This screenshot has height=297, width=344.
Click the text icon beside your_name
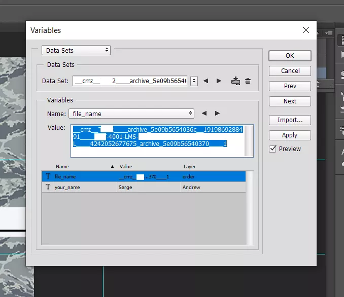click(48, 187)
